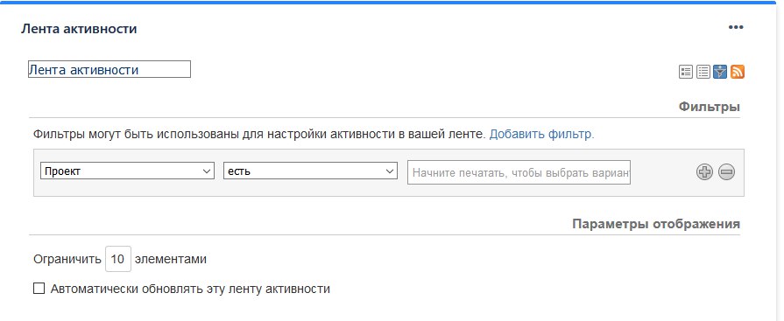Enable automatic refresh of activity stream
The width and height of the screenshot is (784, 321).
coord(39,288)
